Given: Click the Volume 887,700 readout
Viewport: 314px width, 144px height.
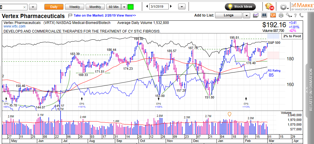Looking at the screenshot, I should [273, 31].
